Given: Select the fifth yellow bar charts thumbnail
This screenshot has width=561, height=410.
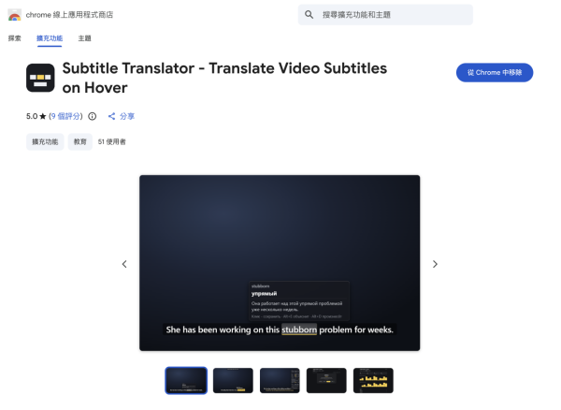Looking at the screenshot, I should point(373,380).
